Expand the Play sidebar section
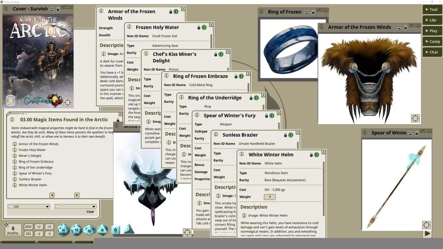The height and width of the screenshot is (249, 443). (x=432, y=31)
